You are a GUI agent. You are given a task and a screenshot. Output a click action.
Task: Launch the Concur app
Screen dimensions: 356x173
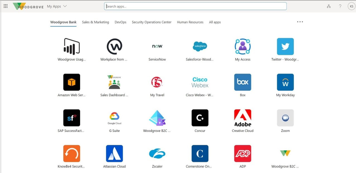point(200,118)
